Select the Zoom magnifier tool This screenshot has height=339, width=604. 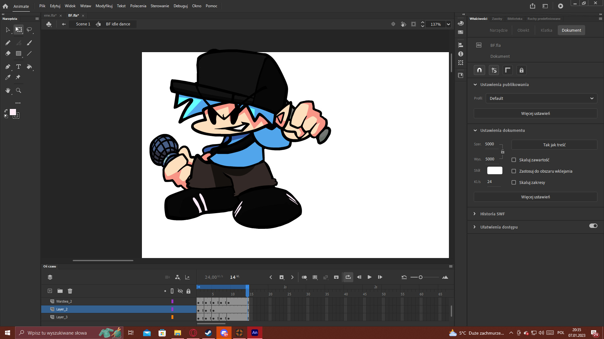tap(19, 90)
